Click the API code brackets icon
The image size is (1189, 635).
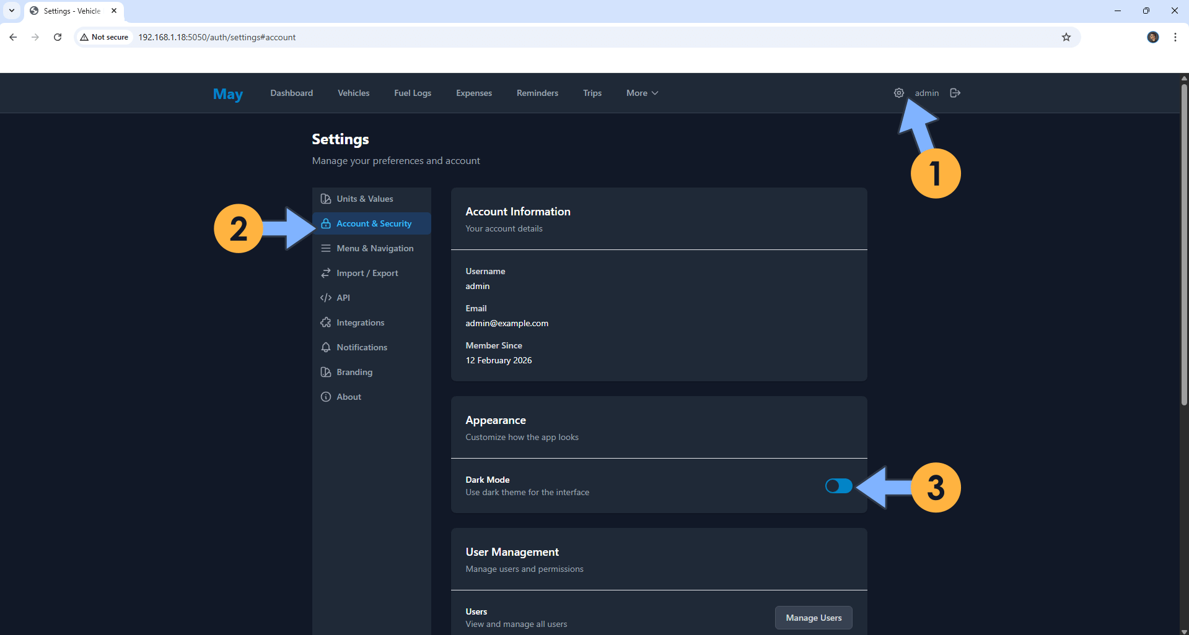325,298
